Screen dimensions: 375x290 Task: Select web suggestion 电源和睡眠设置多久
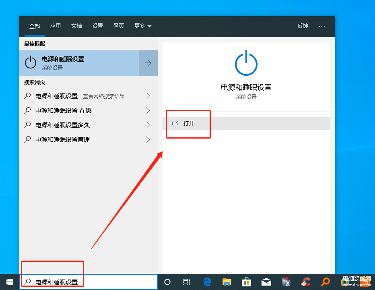point(89,125)
